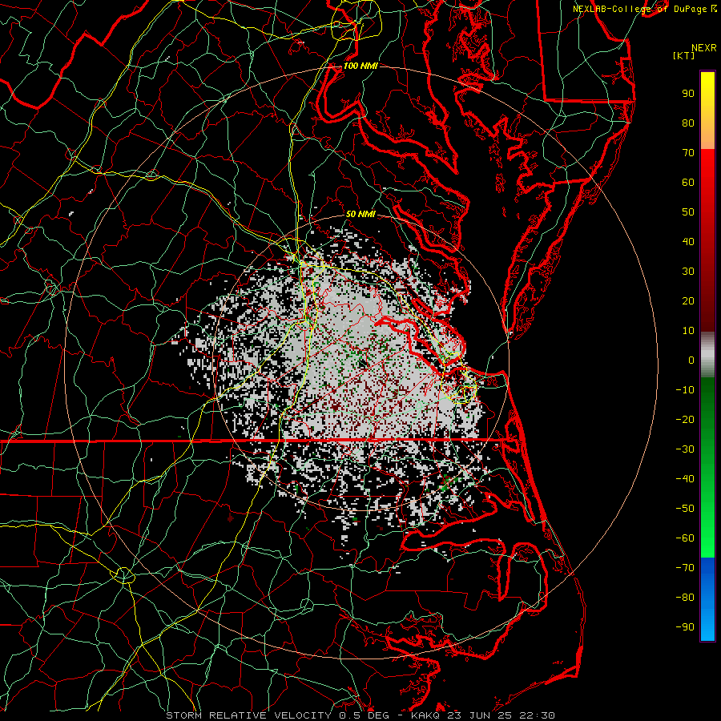Image resolution: width=721 pixels, height=721 pixels.
Task: Click the NEXR label above the color bar
Action: (704, 48)
